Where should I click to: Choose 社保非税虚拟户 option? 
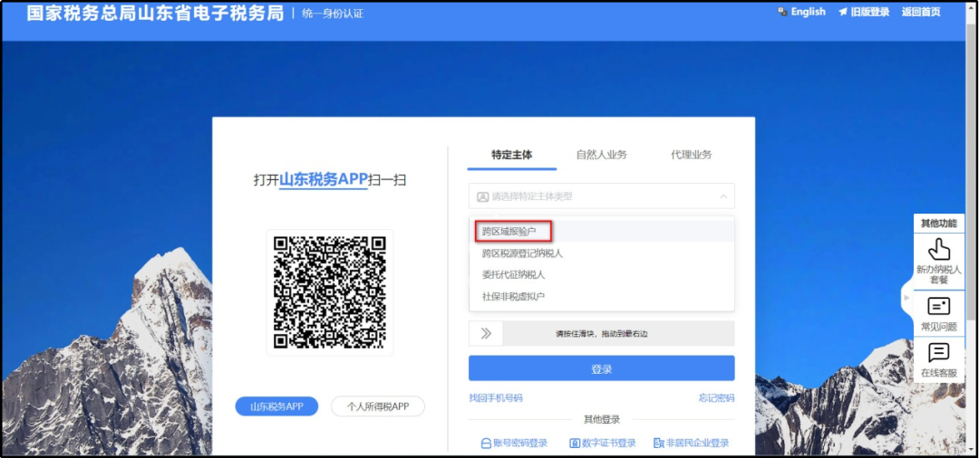click(601, 297)
